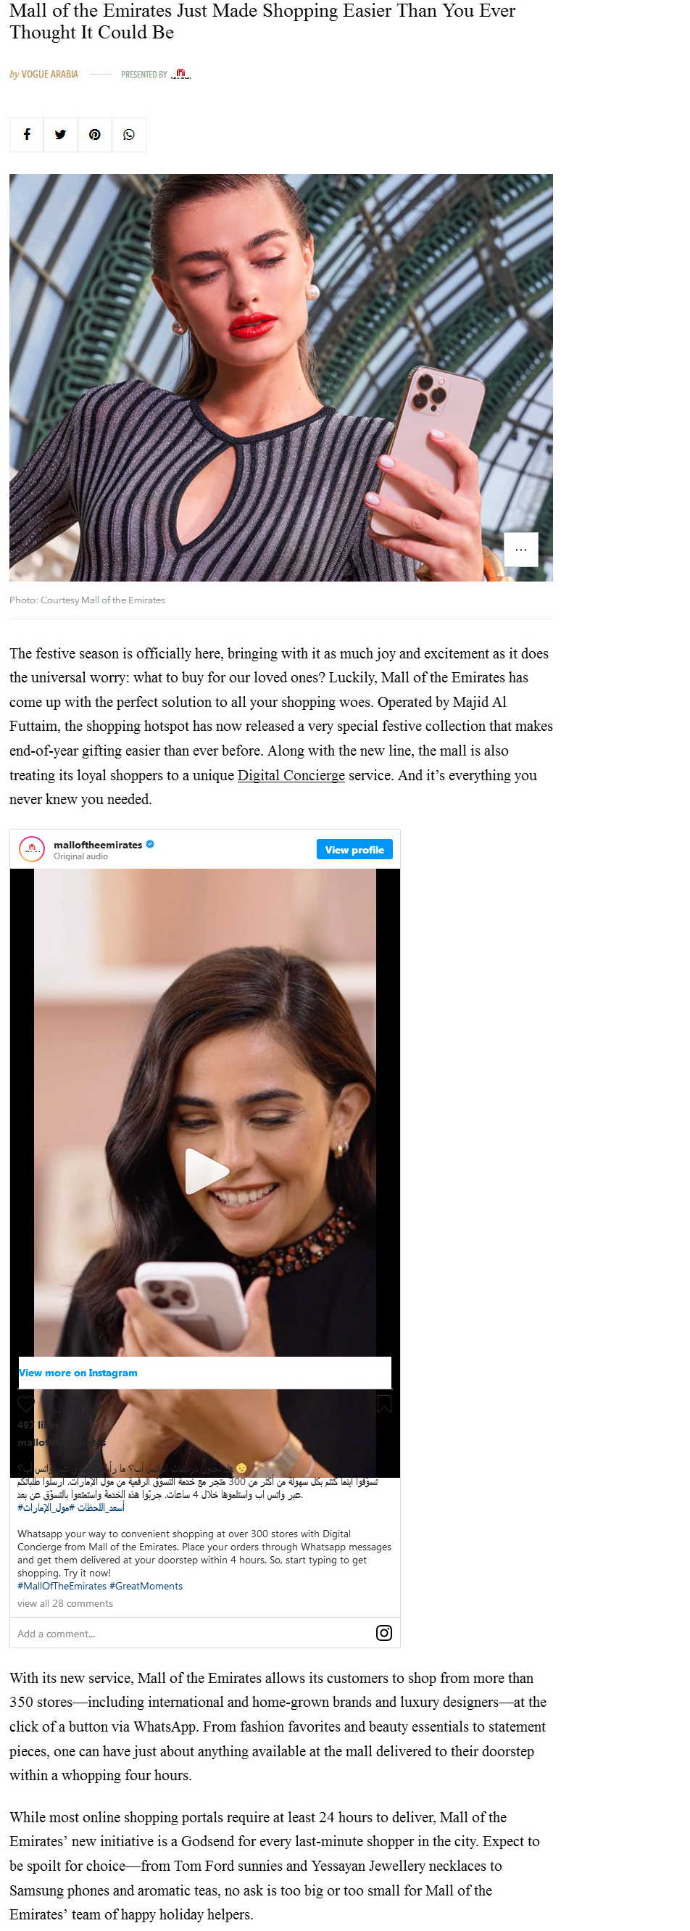Click the Instagram logo icon in the embed footer
The width and height of the screenshot is (690, 1931).
[x=383, y=1633]
